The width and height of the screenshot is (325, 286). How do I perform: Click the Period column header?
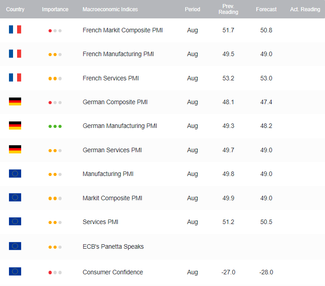192,9
